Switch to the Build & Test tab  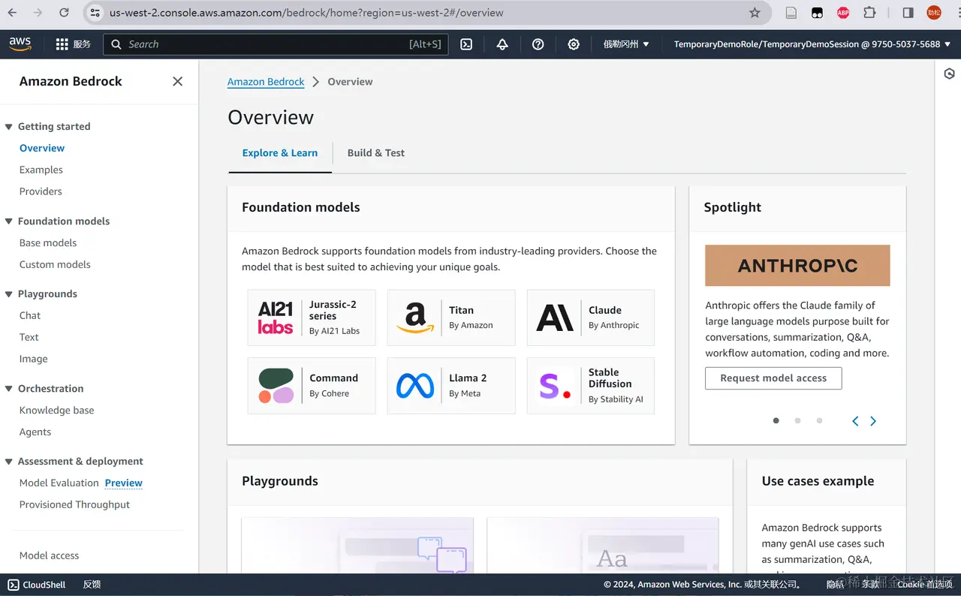(x=375, y=153)
